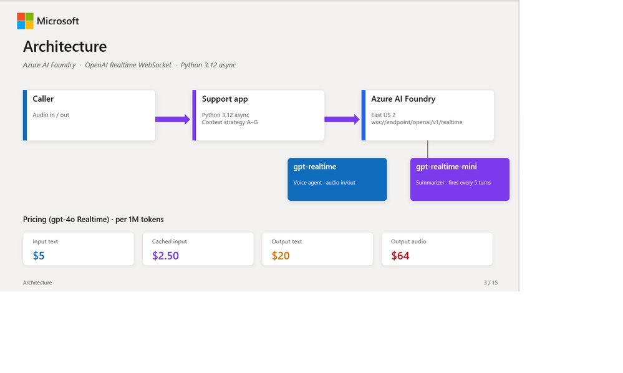The width and height of the screenshot is (623, 373).
Task: Click the $20 price value
Action: click(281, 255)
